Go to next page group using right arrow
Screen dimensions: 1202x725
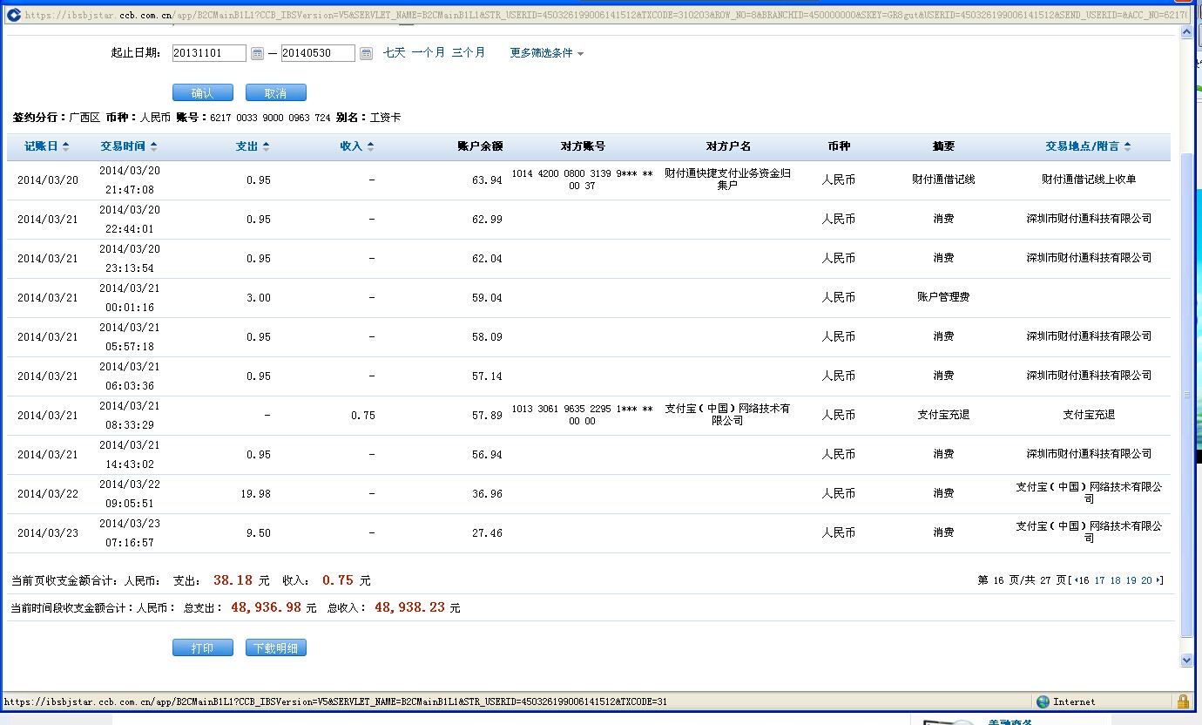click(x=1159, y=580)
